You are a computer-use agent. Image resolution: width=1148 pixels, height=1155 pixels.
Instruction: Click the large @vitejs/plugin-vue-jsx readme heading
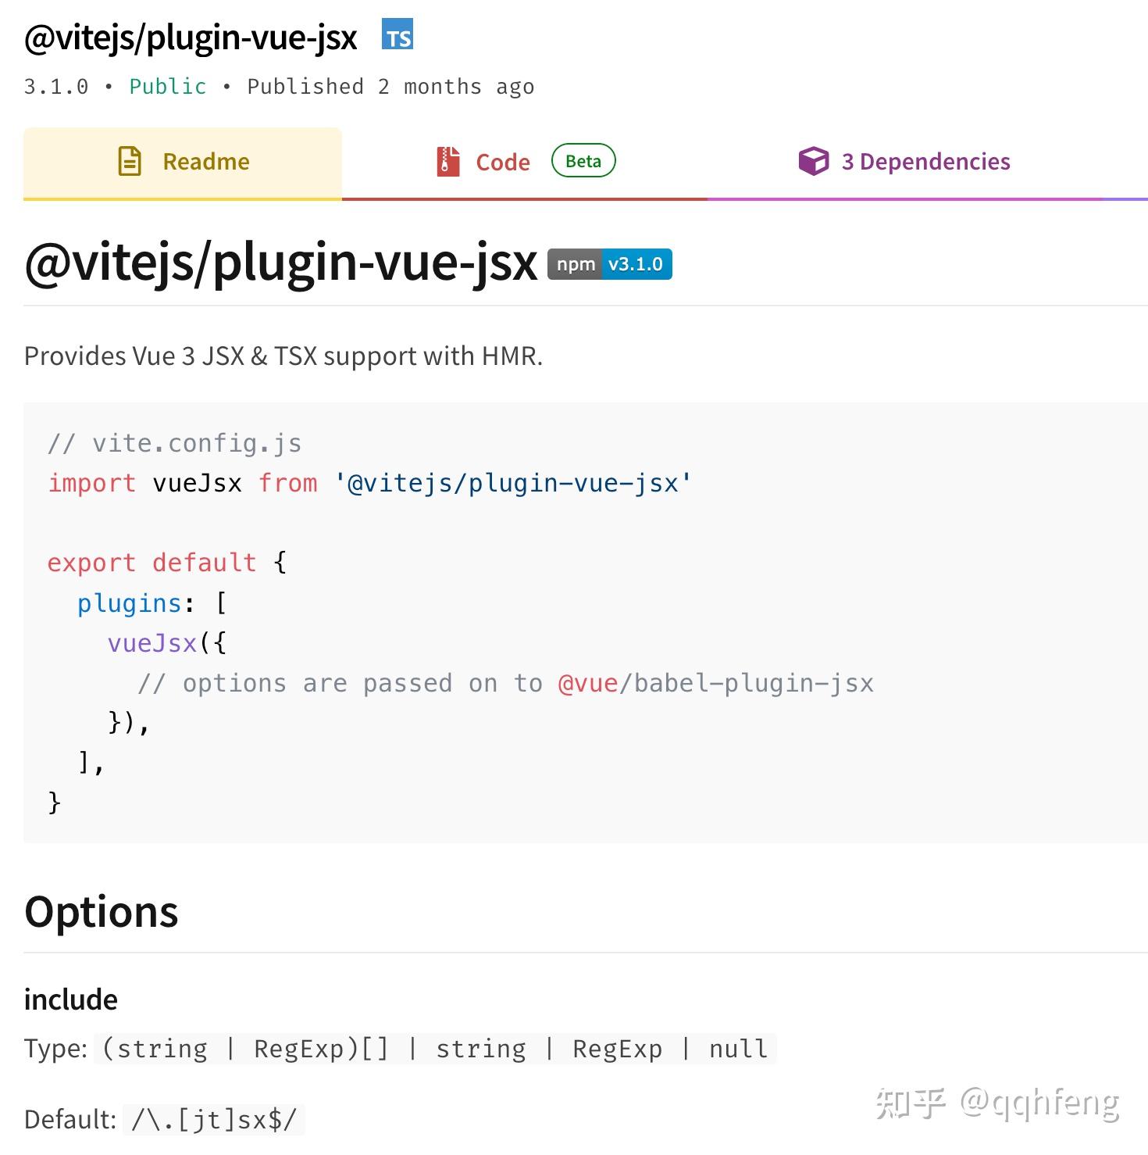(281, 263)
